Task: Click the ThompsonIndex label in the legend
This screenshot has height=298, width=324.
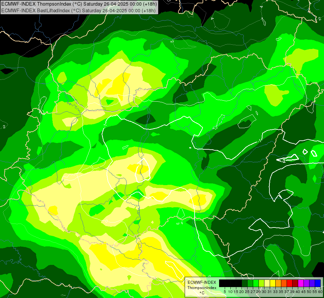Action: click(202, 288)
